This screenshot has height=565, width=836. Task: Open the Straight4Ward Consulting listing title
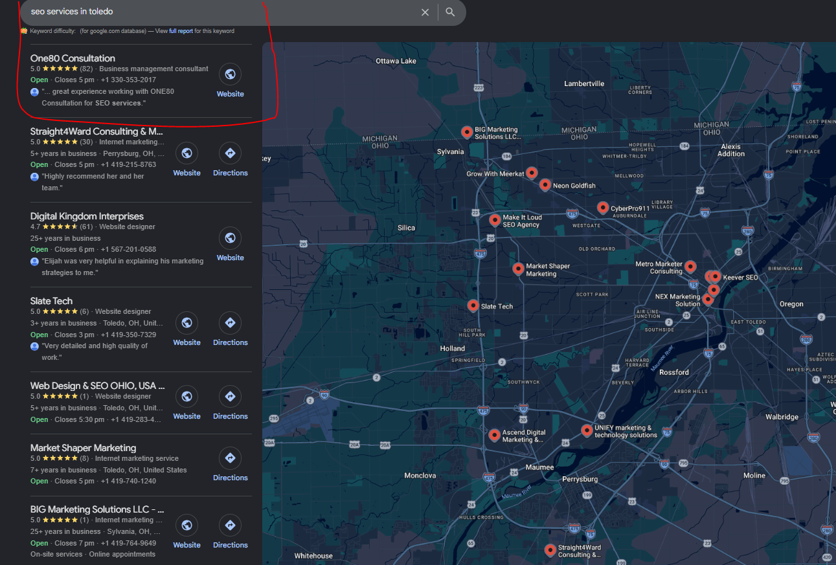pyautogui.click(x=97, y=131)
